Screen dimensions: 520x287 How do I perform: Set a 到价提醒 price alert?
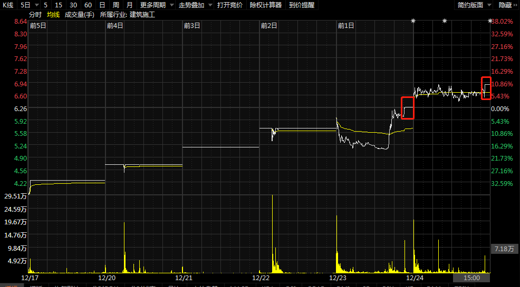[302, 5]
